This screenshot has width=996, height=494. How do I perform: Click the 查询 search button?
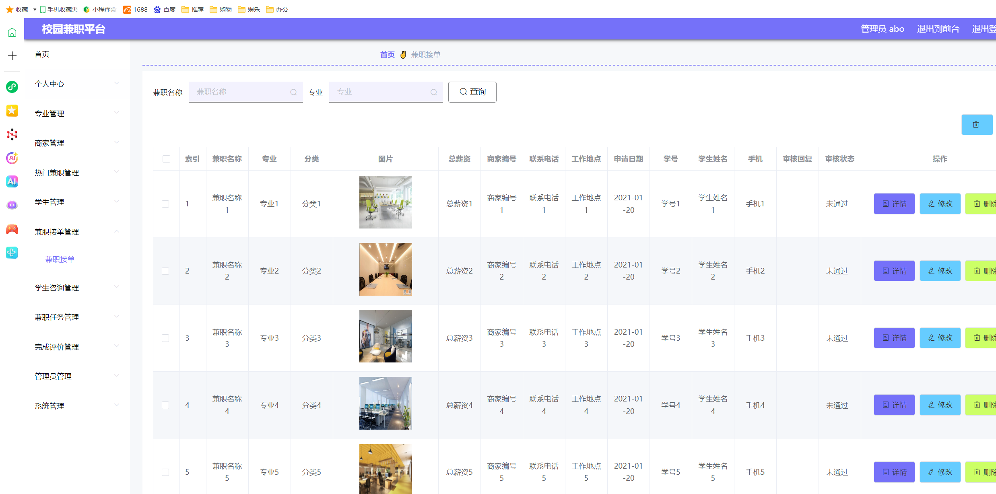point(472,92)
